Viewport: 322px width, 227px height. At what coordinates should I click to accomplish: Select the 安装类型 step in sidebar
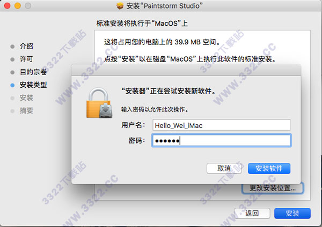33,85
